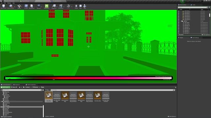Go forward in Content Browser history
The height and width of the screenshot is (118, 211).
(x=21, y=87)
